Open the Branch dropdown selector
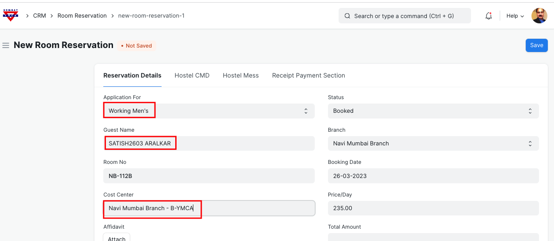 pyautogui.click(x=433, y=144)
